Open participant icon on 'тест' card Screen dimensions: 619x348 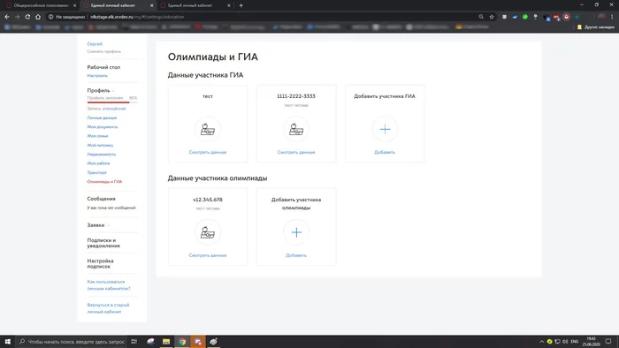click(208, 129)
